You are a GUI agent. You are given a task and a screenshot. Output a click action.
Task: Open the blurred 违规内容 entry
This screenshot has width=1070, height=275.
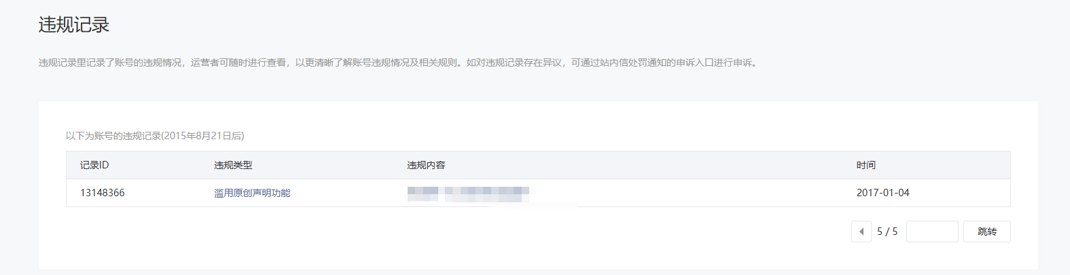(469, 194)
